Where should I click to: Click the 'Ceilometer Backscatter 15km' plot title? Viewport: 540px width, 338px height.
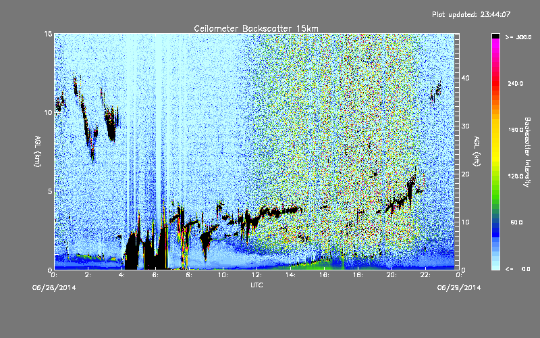tap(256, 28)
